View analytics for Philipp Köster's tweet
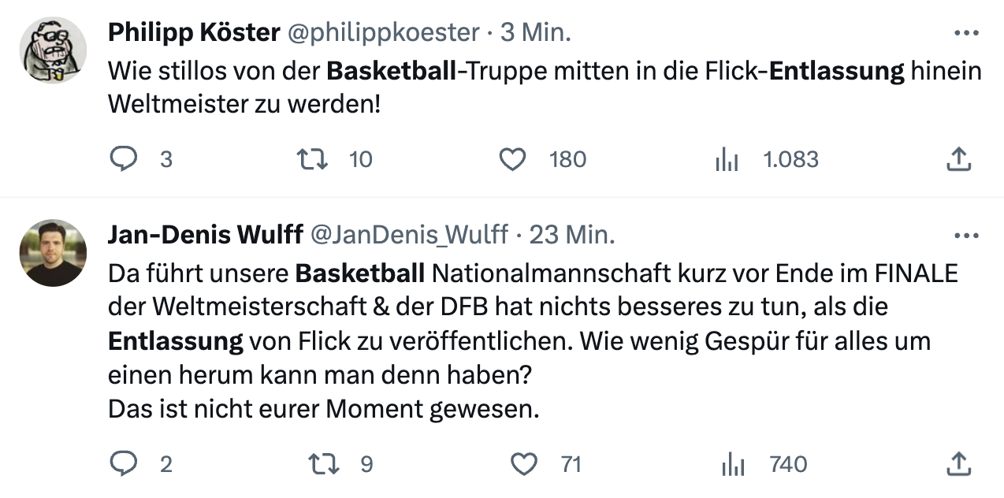The height and width of the screenshot is (498, 1004). (726, 160)
